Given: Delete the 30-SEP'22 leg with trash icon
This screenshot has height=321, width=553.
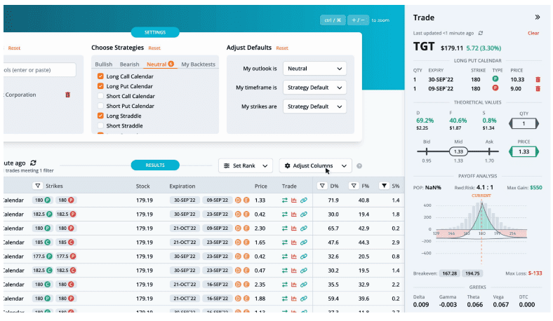Looking at the screenshot, I should click(x=538, y=80).
